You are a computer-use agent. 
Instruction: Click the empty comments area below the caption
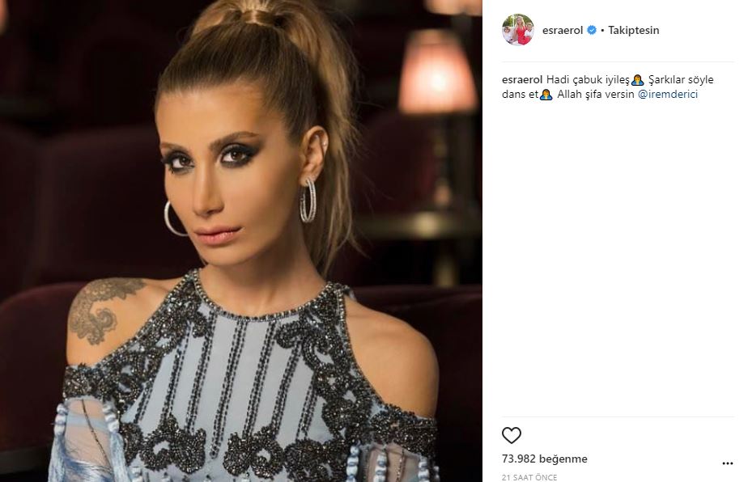[x=618, y=257]
